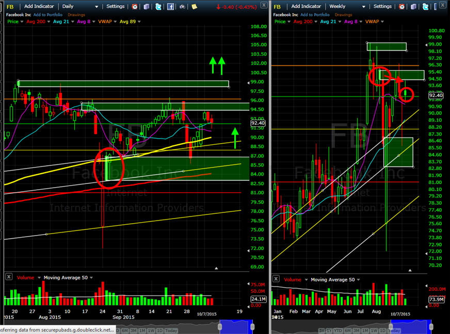Select YTD range in Weekly chart
Viewport: 450px width, 334px height.
coord(338,330)
